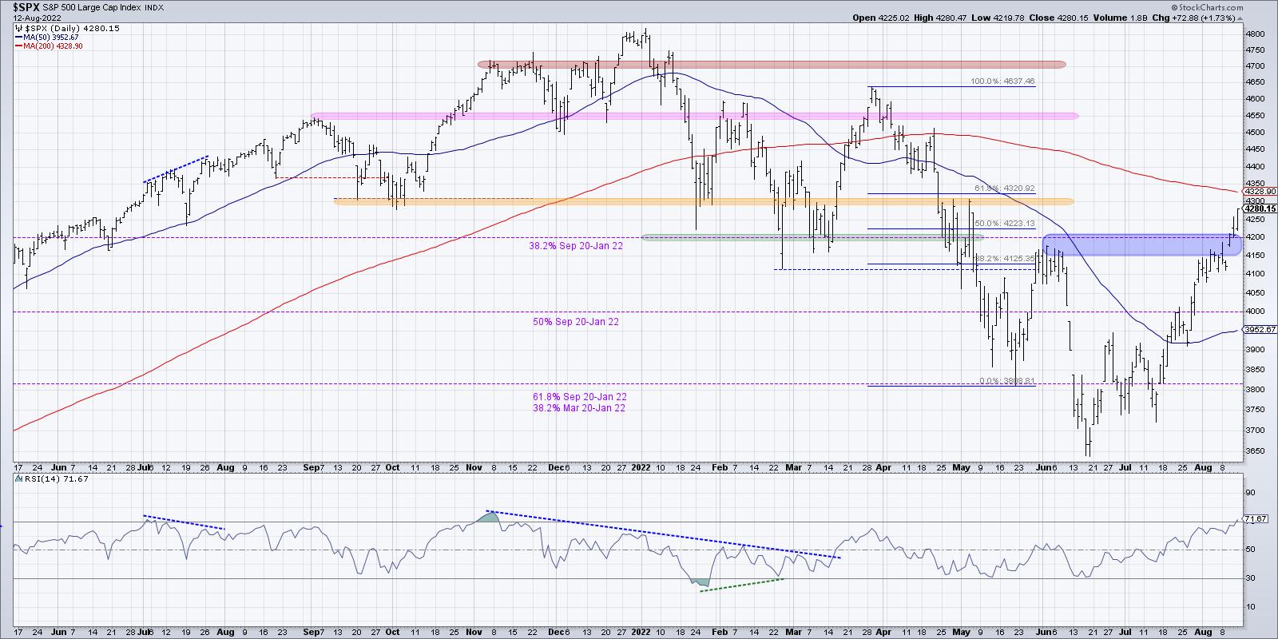
Task: Click the 100.0% Fibonacci label at 4637.46
Action: [x=1002, y=81]
